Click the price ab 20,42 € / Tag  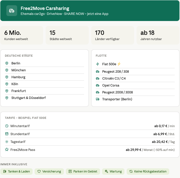[x=163, y=142]
